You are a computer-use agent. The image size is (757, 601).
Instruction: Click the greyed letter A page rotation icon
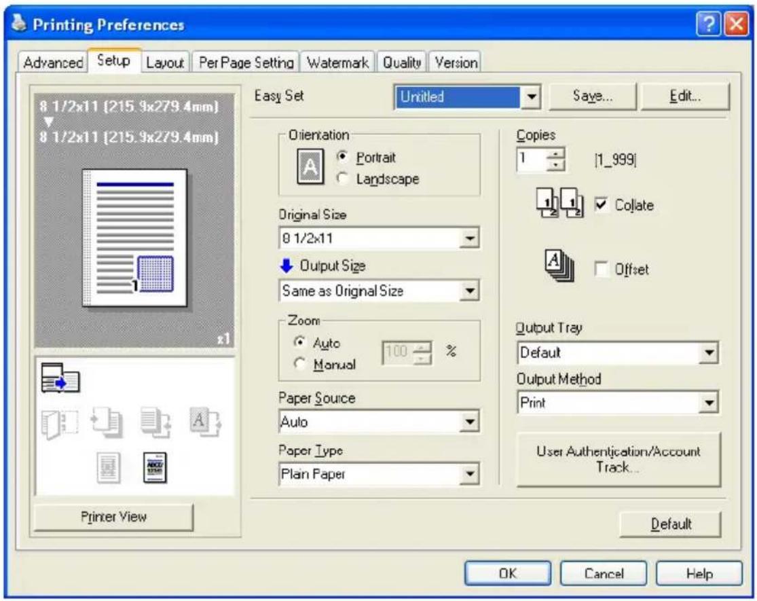pos(205,422)
